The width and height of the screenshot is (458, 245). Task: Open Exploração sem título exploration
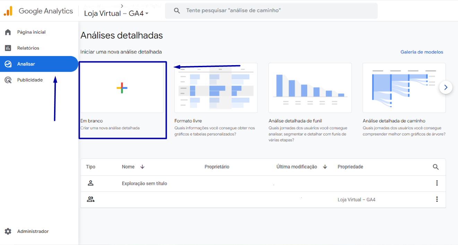pos(145,183)
